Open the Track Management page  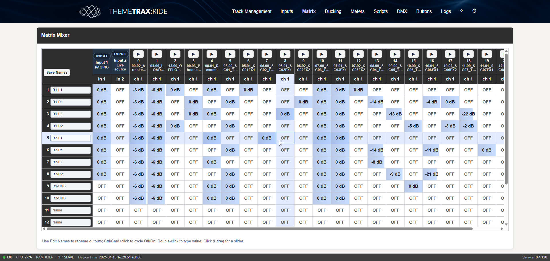(x=252, y=11)
